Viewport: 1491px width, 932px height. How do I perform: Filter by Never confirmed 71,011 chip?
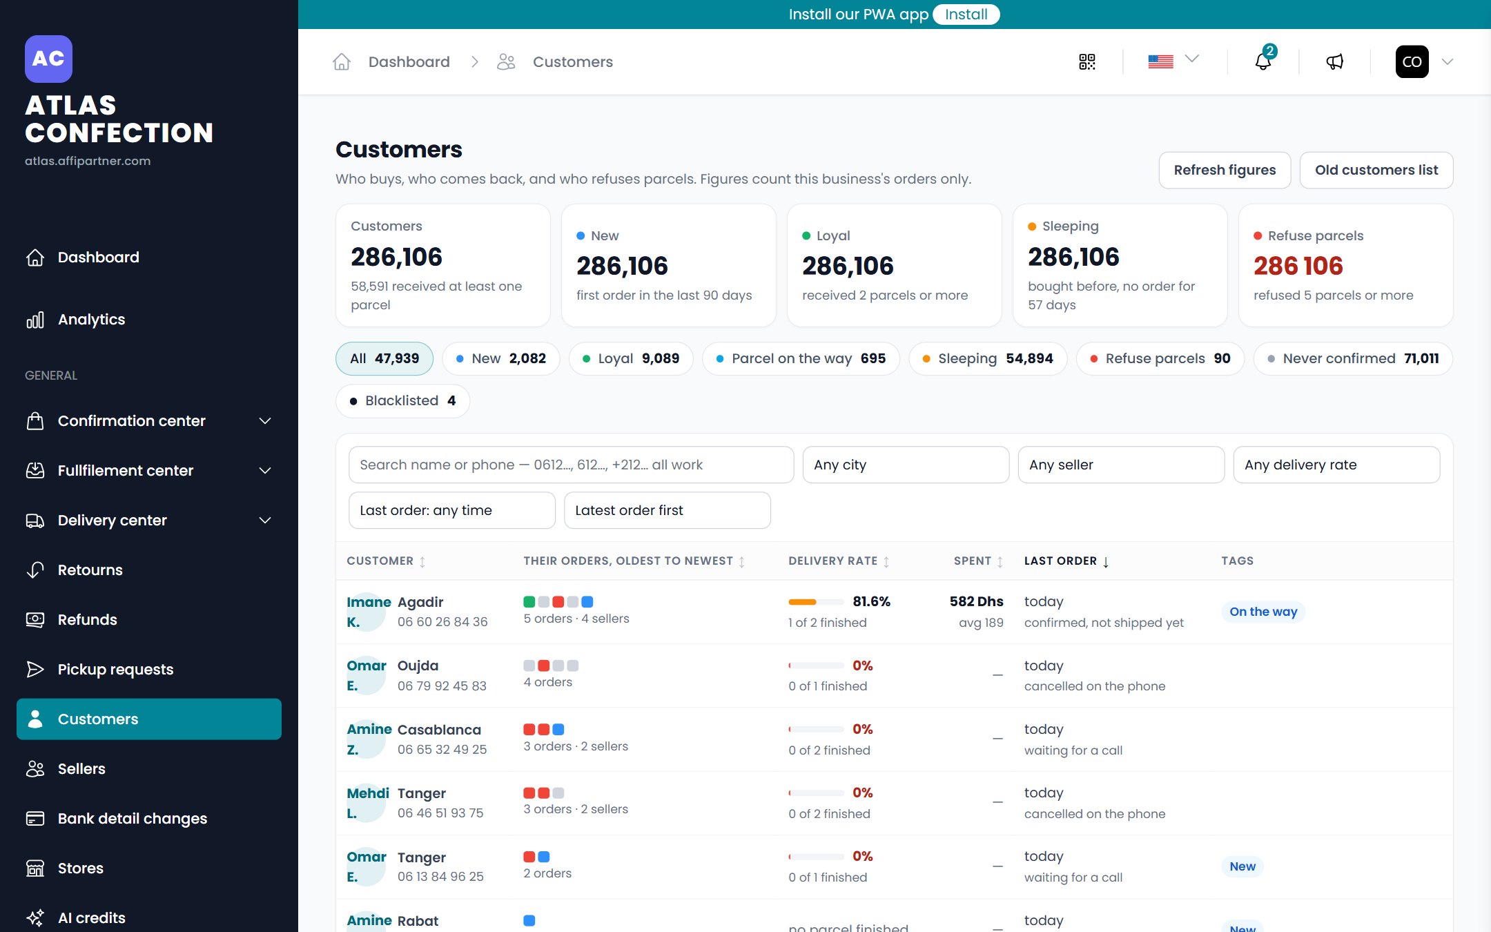tap(1353, 358)
